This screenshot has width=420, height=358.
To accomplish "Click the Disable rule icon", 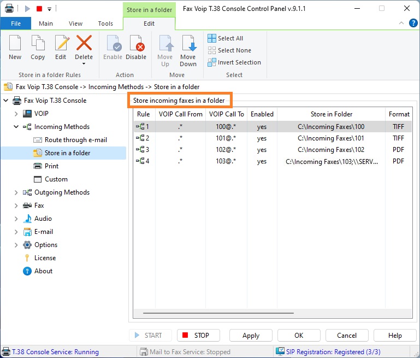I will click(137, 43).
